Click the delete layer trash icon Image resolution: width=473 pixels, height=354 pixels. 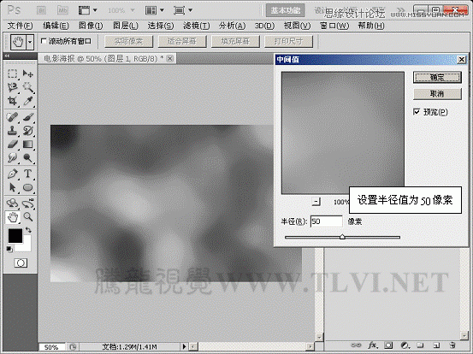tap(452, 345)
